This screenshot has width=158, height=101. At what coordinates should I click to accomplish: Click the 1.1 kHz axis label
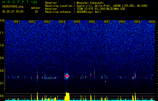point(2,33)
